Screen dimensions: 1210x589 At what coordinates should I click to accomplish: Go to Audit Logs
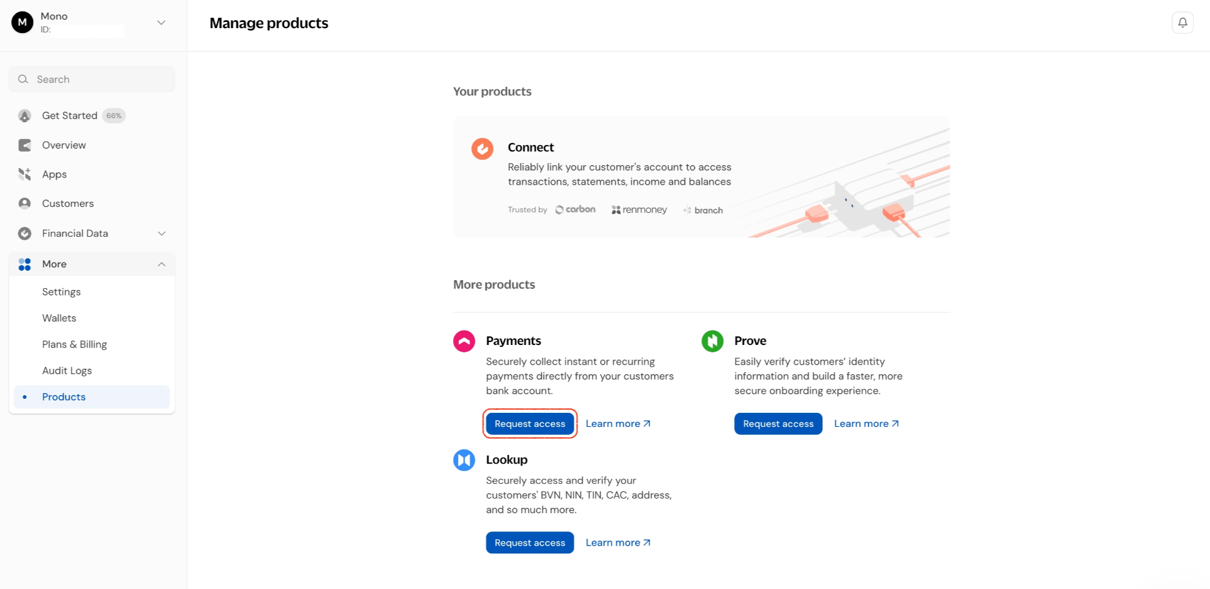coord(67,371)
